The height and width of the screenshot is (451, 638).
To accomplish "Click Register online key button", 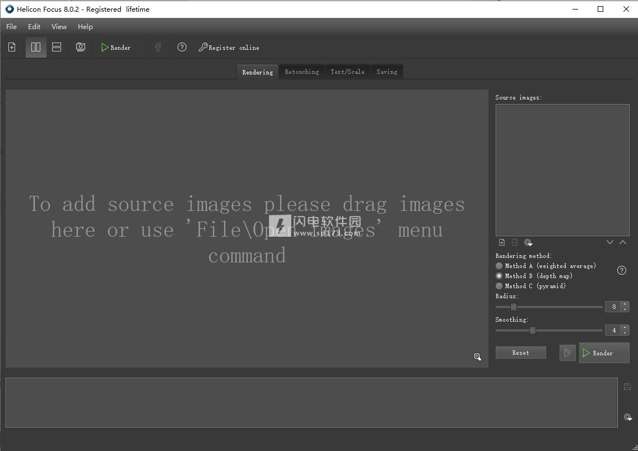I will tap(229, 48).
